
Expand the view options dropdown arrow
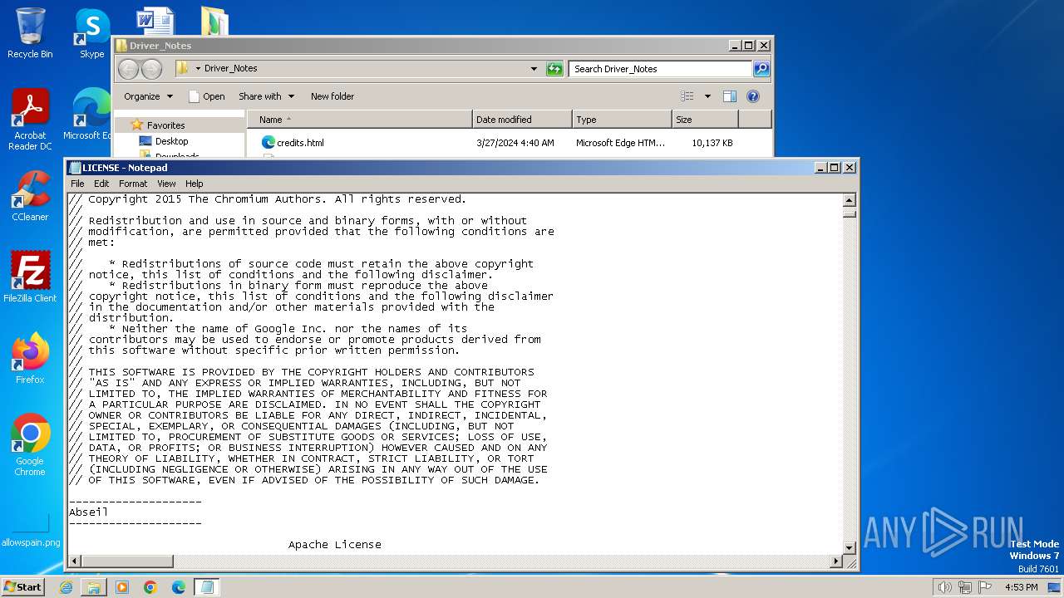[x=707, y=96]
